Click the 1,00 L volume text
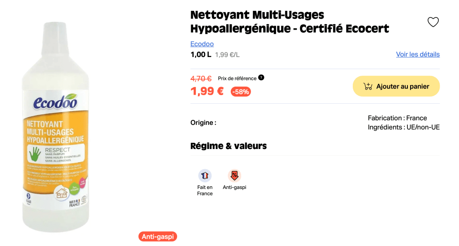 pos(201,55)
